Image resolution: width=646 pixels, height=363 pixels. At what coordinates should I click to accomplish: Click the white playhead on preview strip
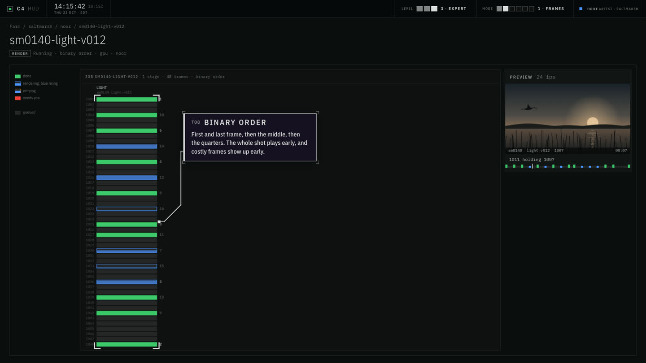pos(533,166)
